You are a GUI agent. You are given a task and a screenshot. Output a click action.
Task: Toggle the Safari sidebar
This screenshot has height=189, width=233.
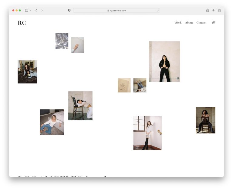pyautogui.click(x=26, y=10)
